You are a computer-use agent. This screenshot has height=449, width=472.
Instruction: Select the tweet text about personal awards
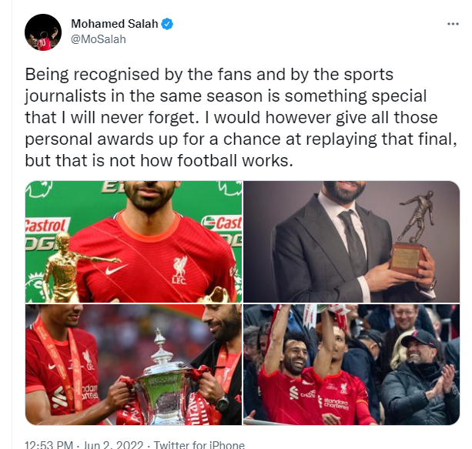[241, 117]
